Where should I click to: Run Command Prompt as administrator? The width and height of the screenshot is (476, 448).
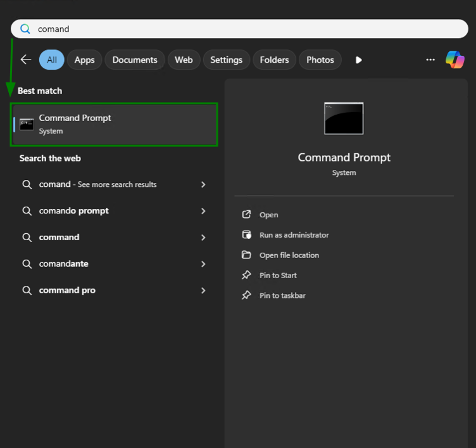pos(294,235)
